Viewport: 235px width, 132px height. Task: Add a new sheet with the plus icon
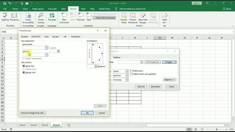coord(69,125)
